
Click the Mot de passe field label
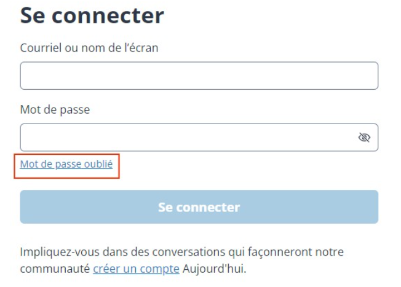tap(55, 109)
